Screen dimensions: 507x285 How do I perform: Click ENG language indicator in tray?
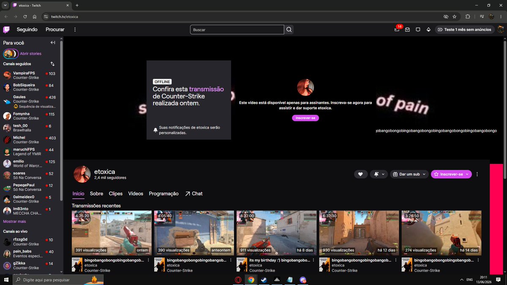tap(469, 280)
